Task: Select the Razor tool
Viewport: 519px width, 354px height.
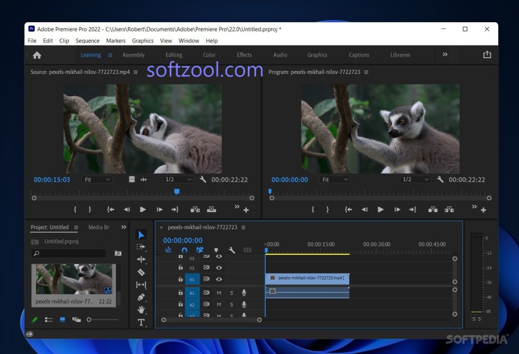Action: [141, 272]
